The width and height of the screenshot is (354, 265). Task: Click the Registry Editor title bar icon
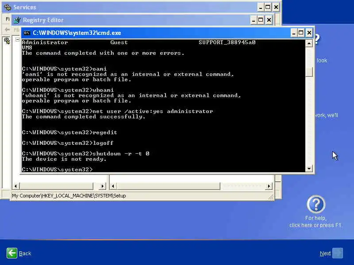tap(17, 20)
